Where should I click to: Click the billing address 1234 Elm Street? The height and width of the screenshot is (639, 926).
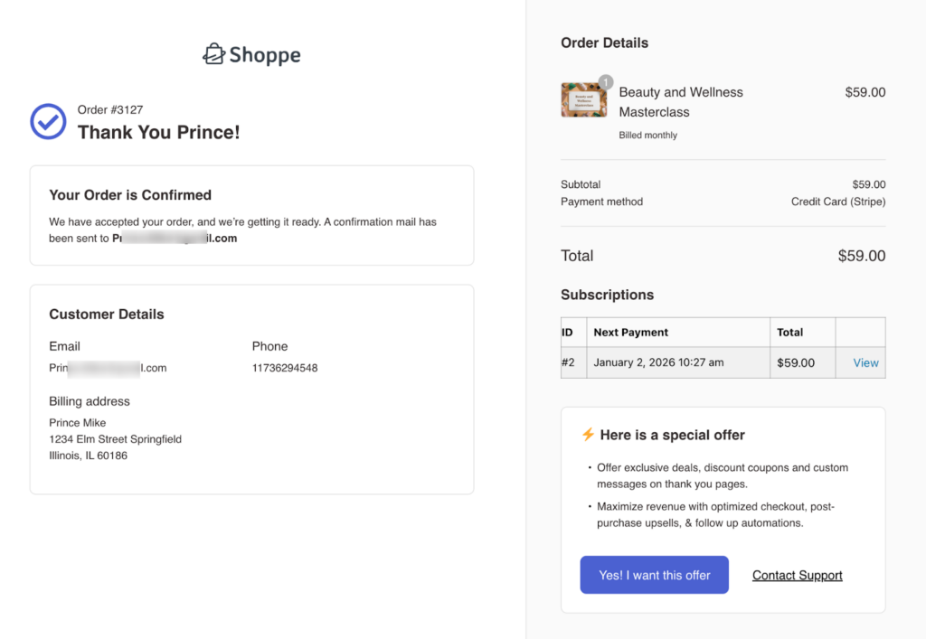[115, 439]
